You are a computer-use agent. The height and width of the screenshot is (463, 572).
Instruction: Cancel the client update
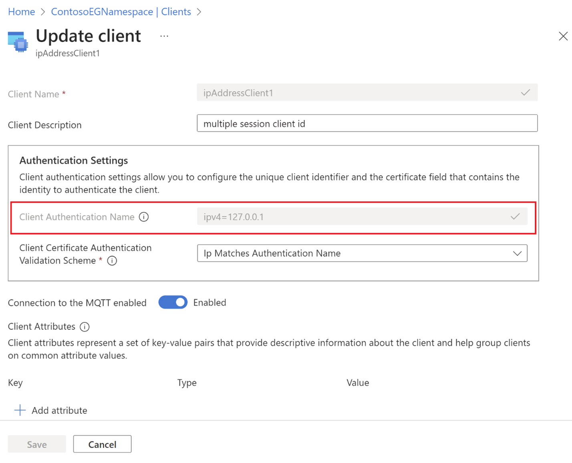point(102,444)
